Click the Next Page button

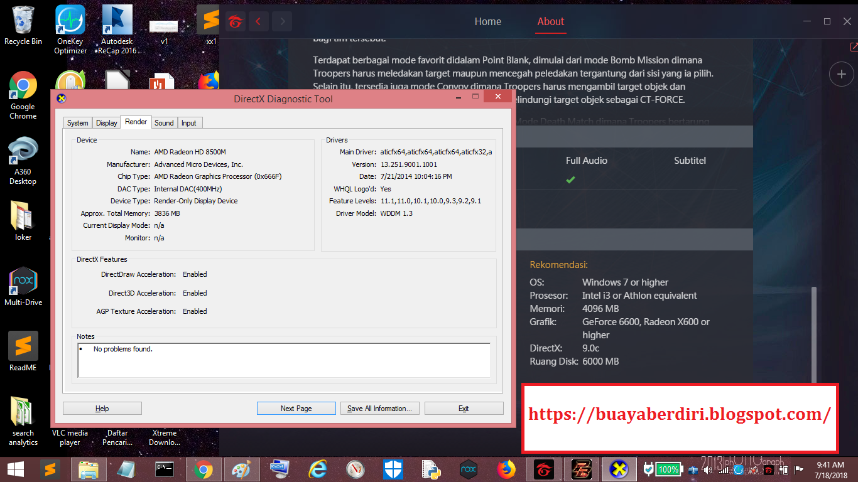point(296,408)
